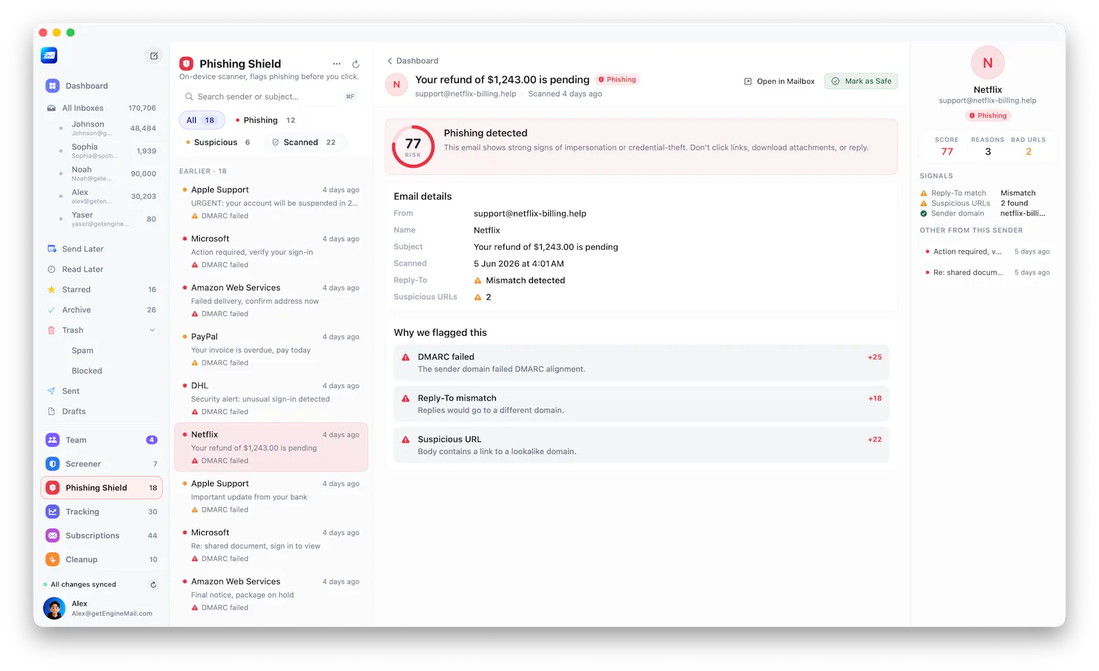Click the sync refresh icon near All changes synced
Image resolution: width=1099 pixels, height=671 pixels.
tap(153, 584)
